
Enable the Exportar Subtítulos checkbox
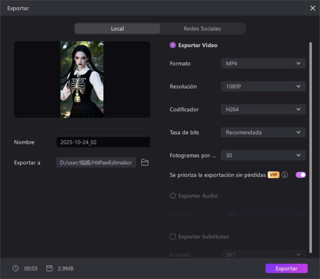tap(173, 237)
